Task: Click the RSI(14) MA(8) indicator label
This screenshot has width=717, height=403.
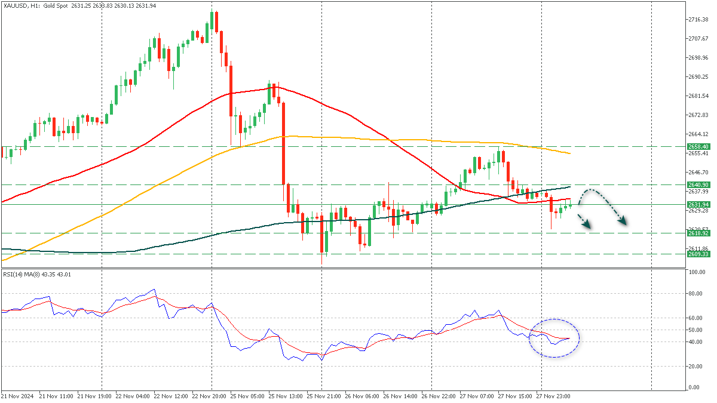Action: 37,275
